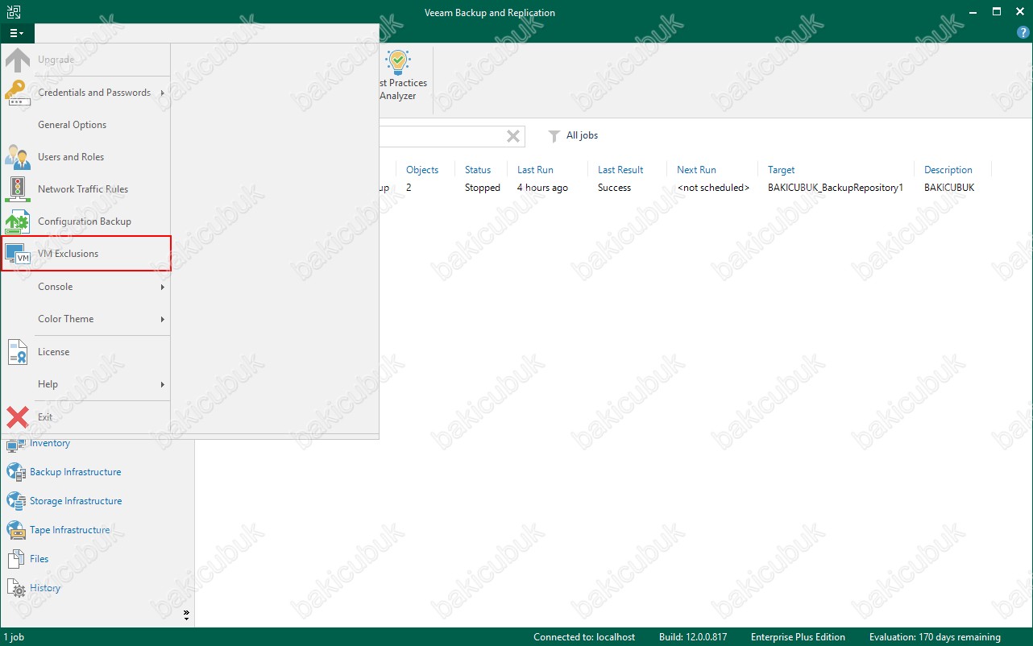The height and width of the screenshot is (646, 1033).
Task: Sort by Last Run column
Action: 535,170
